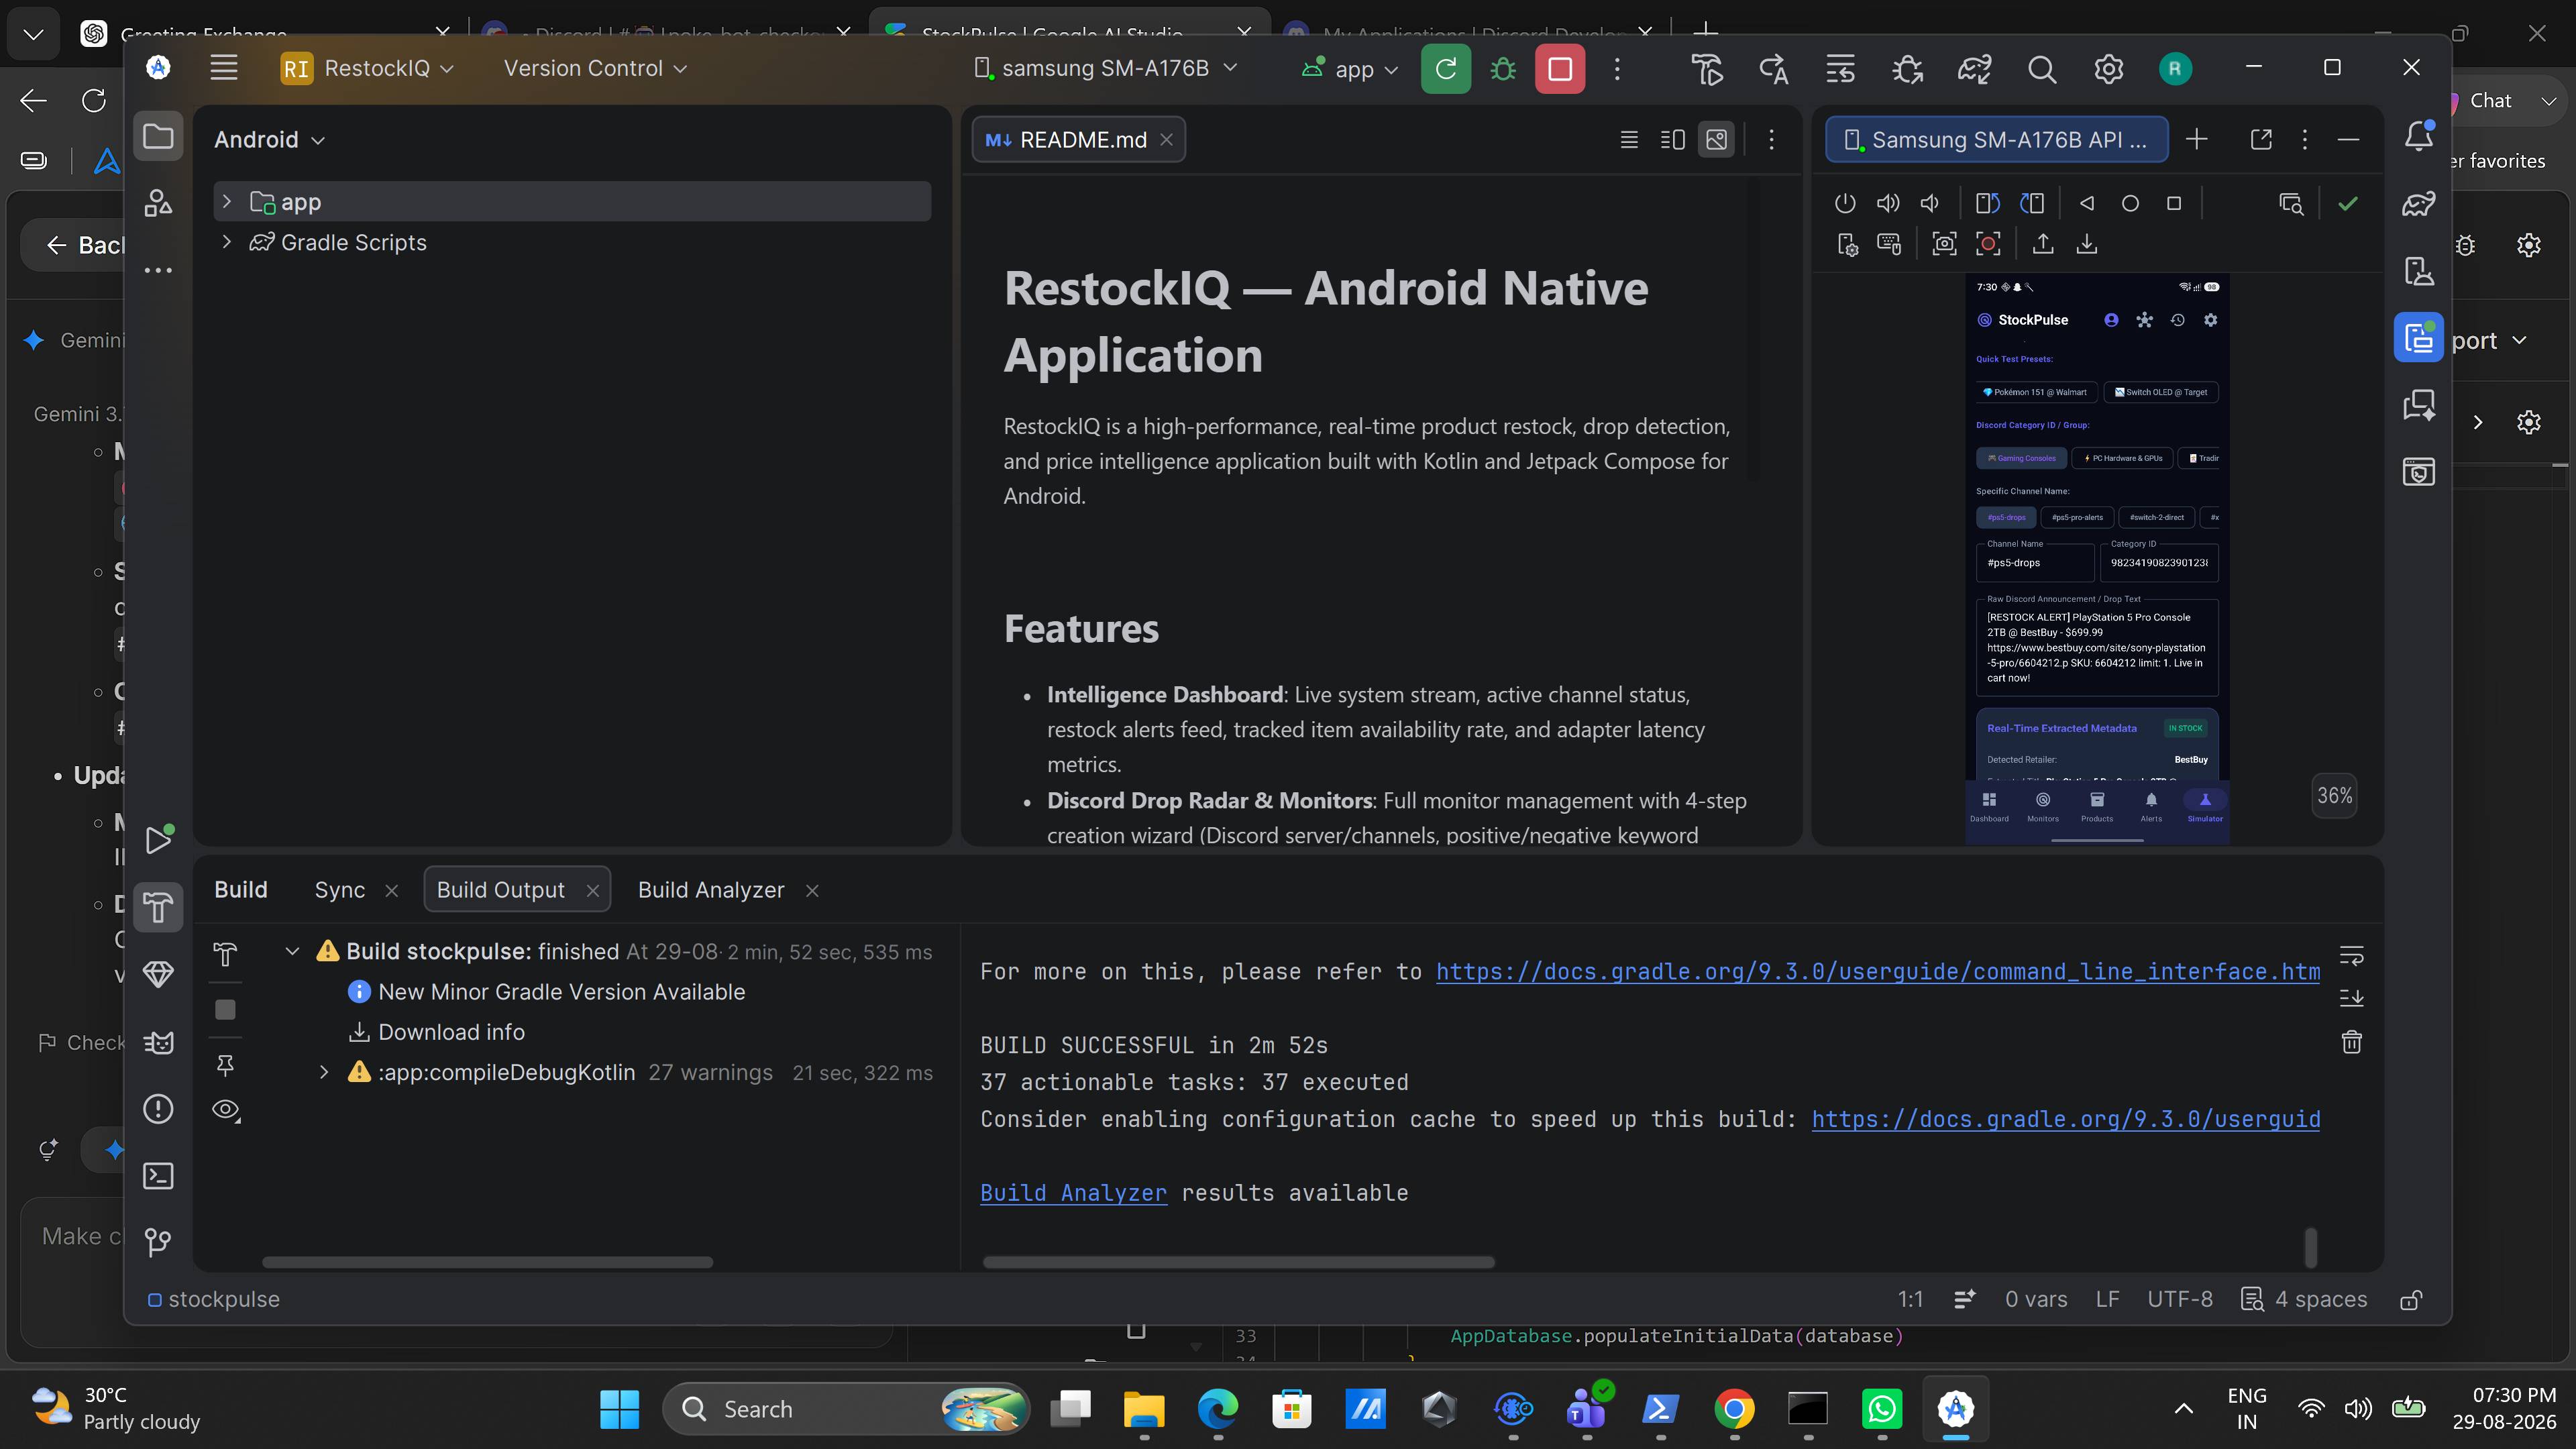Open Gemini app quality insights gem icon

159,974
